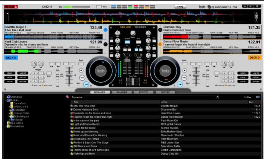Toggle PFL for deck A
The height and width of the screenshot is (160, 264).
point(125,50)
